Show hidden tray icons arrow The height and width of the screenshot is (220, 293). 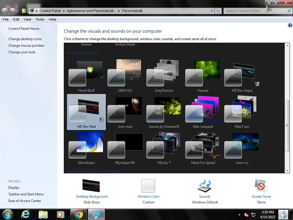tap(239, 215)
